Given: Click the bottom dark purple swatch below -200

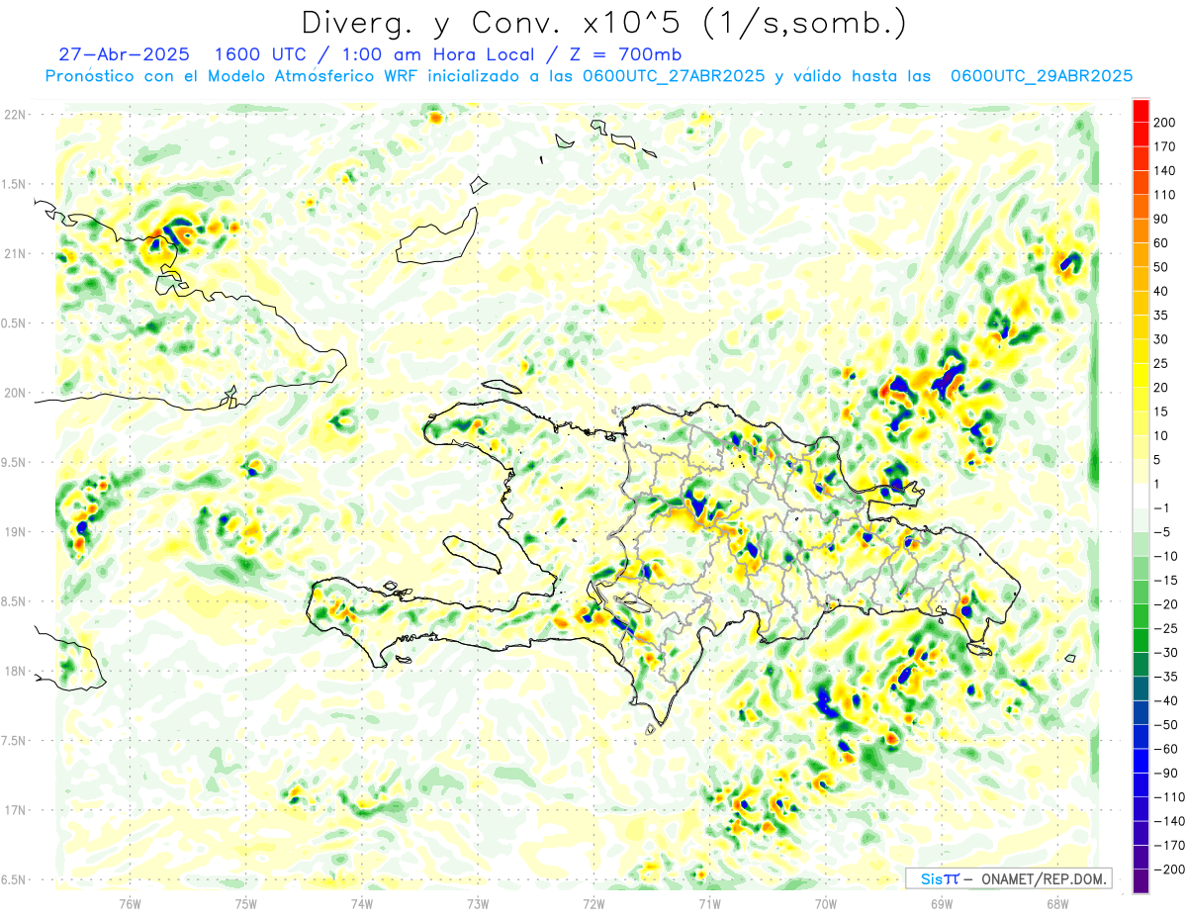Looking at the screenshot, I should pyautogui.click(x=1141, y=881).
